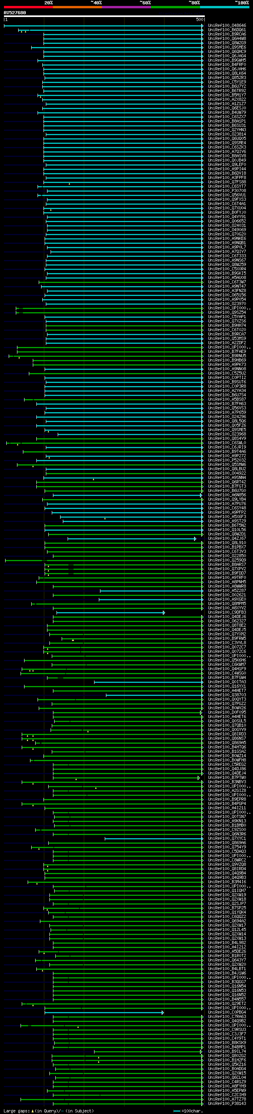Screen dimensions: 253x1114
Task: Click the short cyan alignment bar for UniRef100_C9DFB3
Action: [x=111, y=613]
